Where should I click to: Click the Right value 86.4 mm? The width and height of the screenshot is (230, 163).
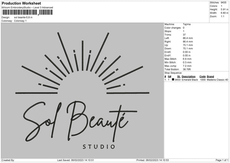(188, 42)
